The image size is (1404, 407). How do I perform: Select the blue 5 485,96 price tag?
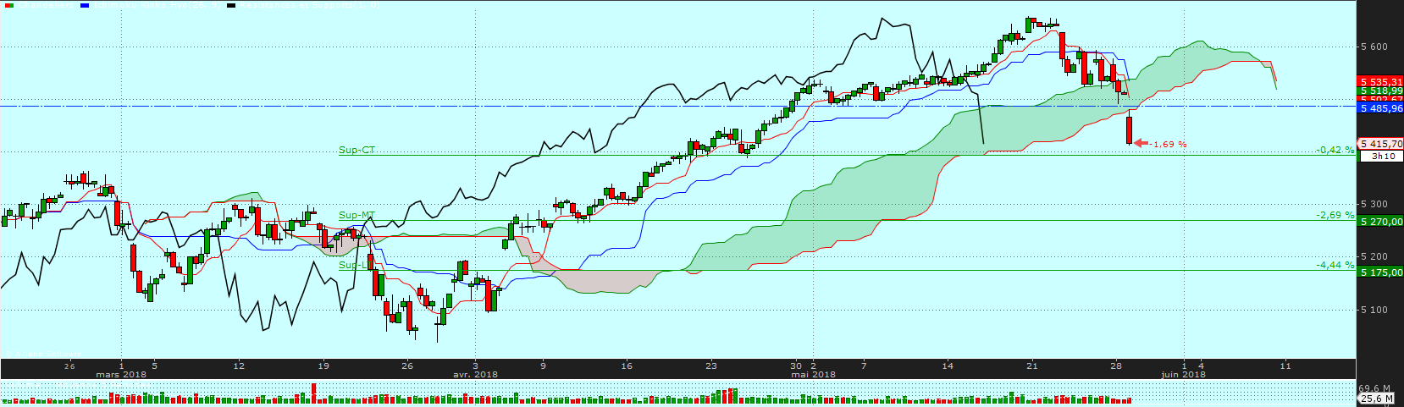pos(1381,108)
